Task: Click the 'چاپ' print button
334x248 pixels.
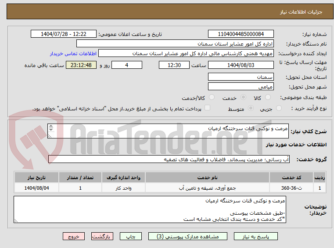Action: click(x=131, y=236)
